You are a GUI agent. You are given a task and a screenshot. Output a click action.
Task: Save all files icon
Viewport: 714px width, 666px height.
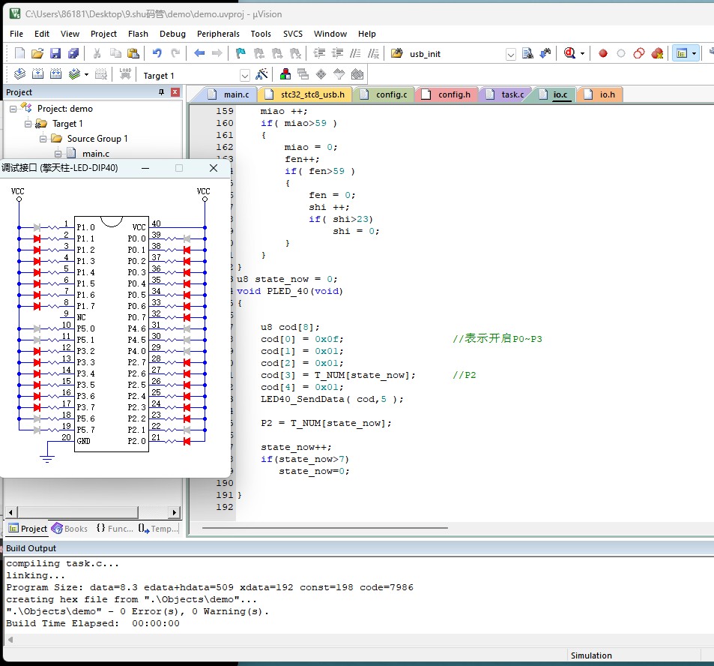[x=73, y=53]
